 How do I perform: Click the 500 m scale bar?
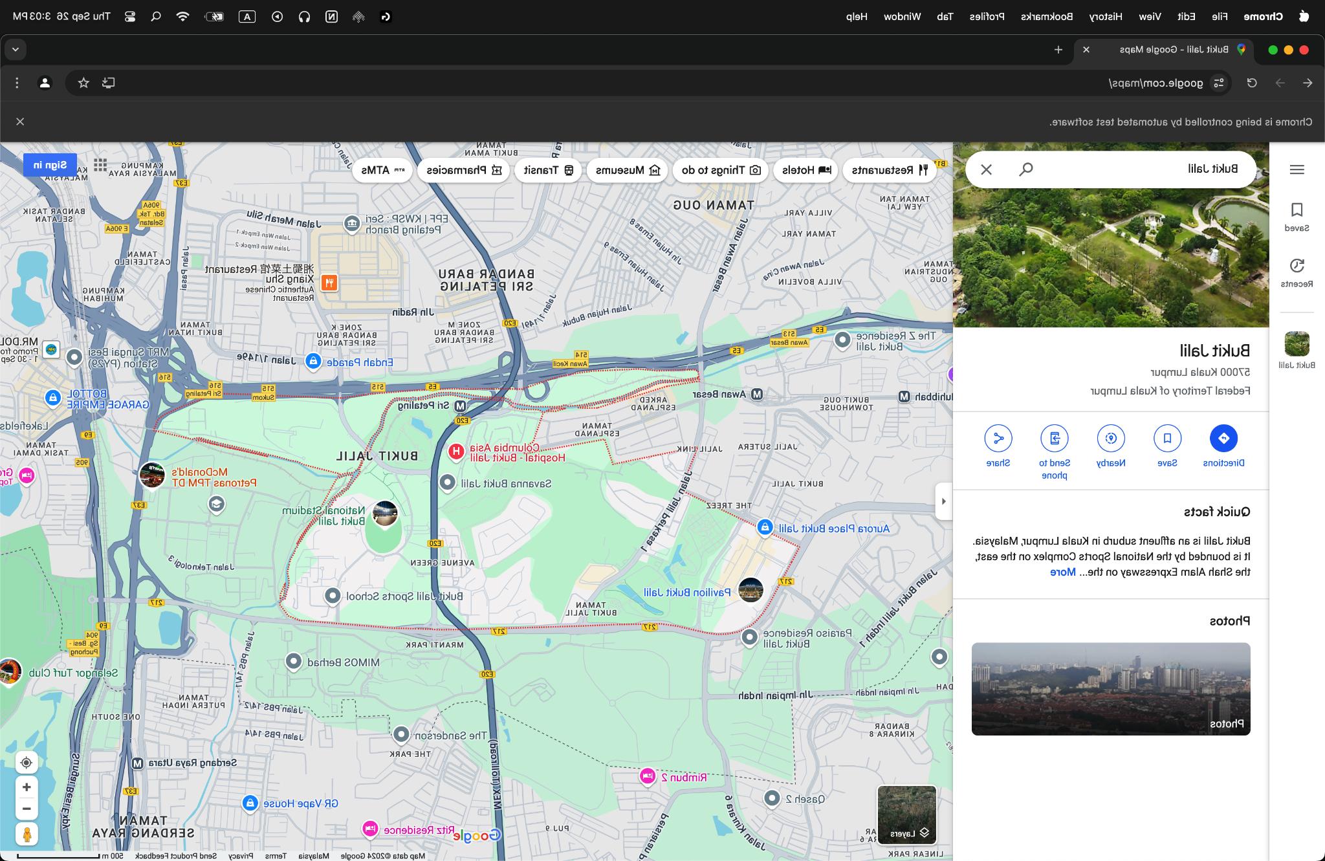coord(70,856)
